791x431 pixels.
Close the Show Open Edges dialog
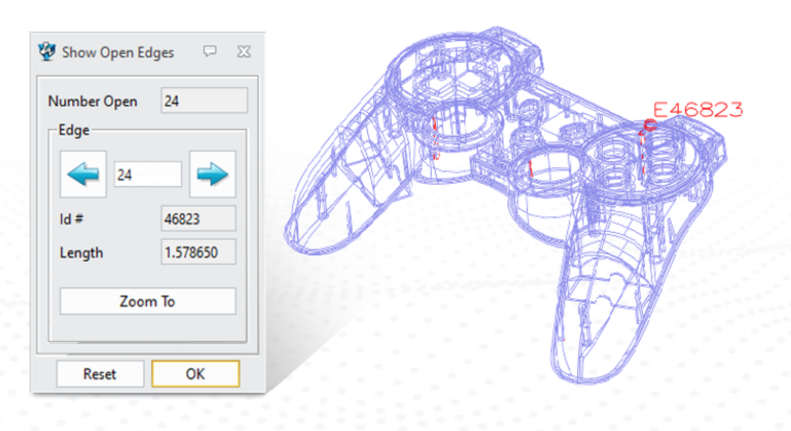click(244, 52)
